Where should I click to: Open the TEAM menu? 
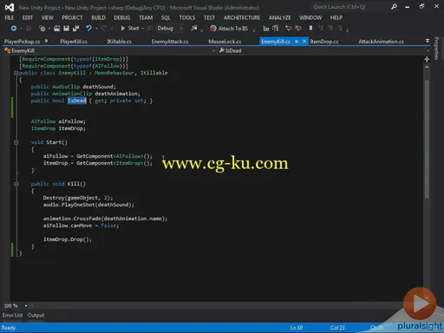146,18
